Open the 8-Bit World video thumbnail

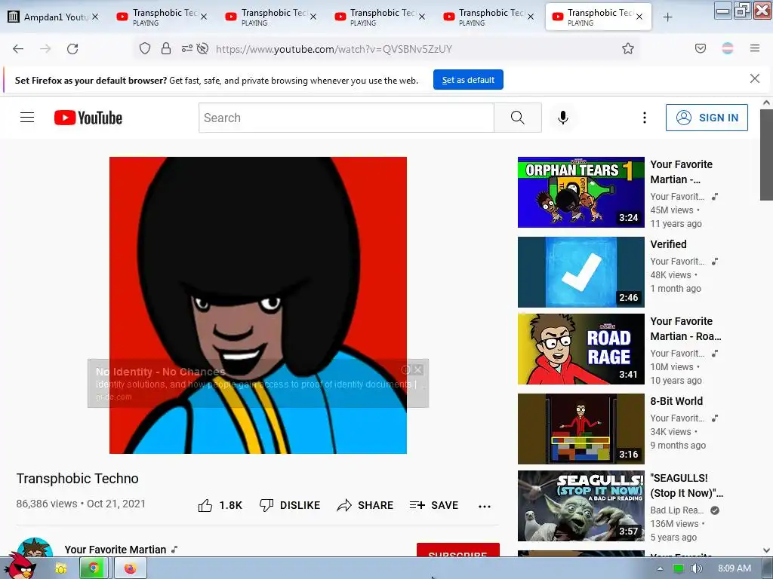tap(581, 428)
